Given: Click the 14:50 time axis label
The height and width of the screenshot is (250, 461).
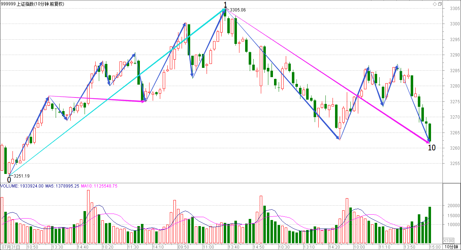Looking at the screenshot, I should click(259, 247).
